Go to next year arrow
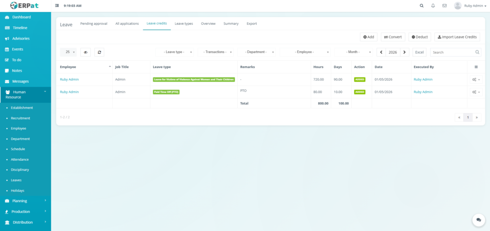Screen dimensions: 490x231 click(404, 52)
